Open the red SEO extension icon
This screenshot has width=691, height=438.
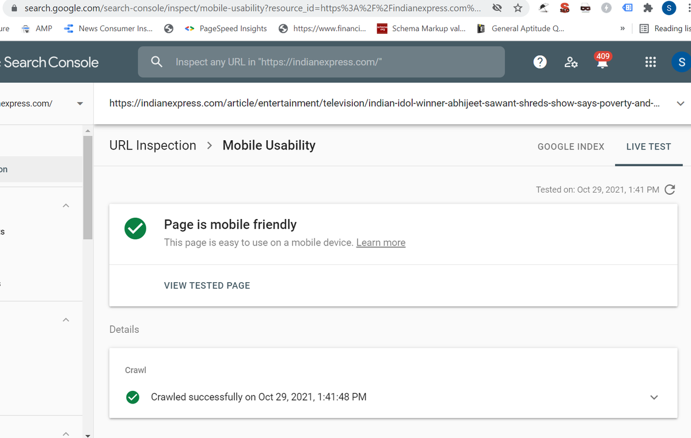pyautogui.click(x=565, y=9)
